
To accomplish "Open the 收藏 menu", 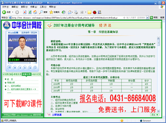I will pos(34,7).
